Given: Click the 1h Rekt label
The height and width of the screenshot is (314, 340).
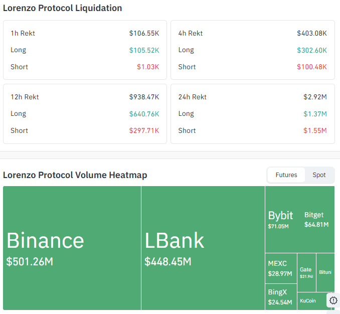Looking at the screenshot, I should [23, 33].
